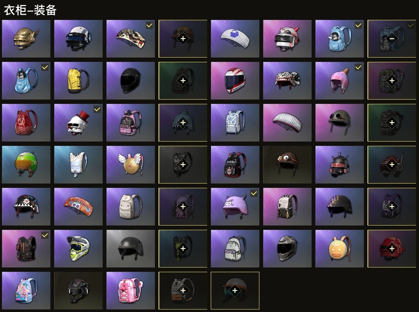Expand the dimmed red patterned helmet plus tile
The image size is (419, 312).
point(392,249)
